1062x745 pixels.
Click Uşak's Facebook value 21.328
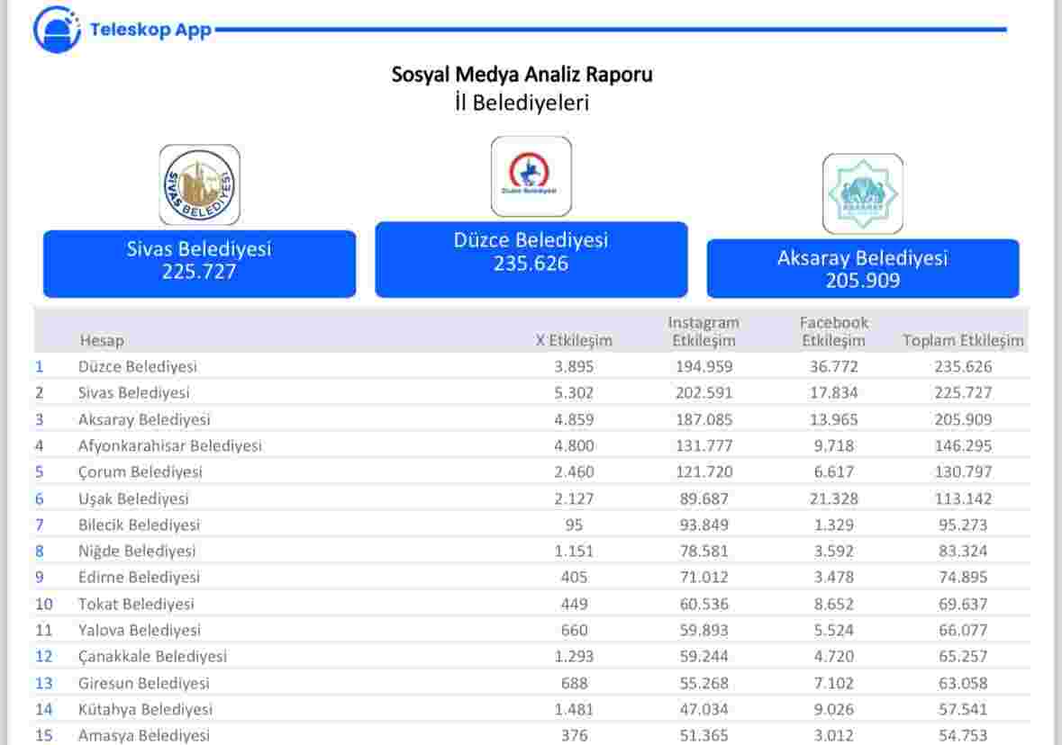tap(834, 498)
